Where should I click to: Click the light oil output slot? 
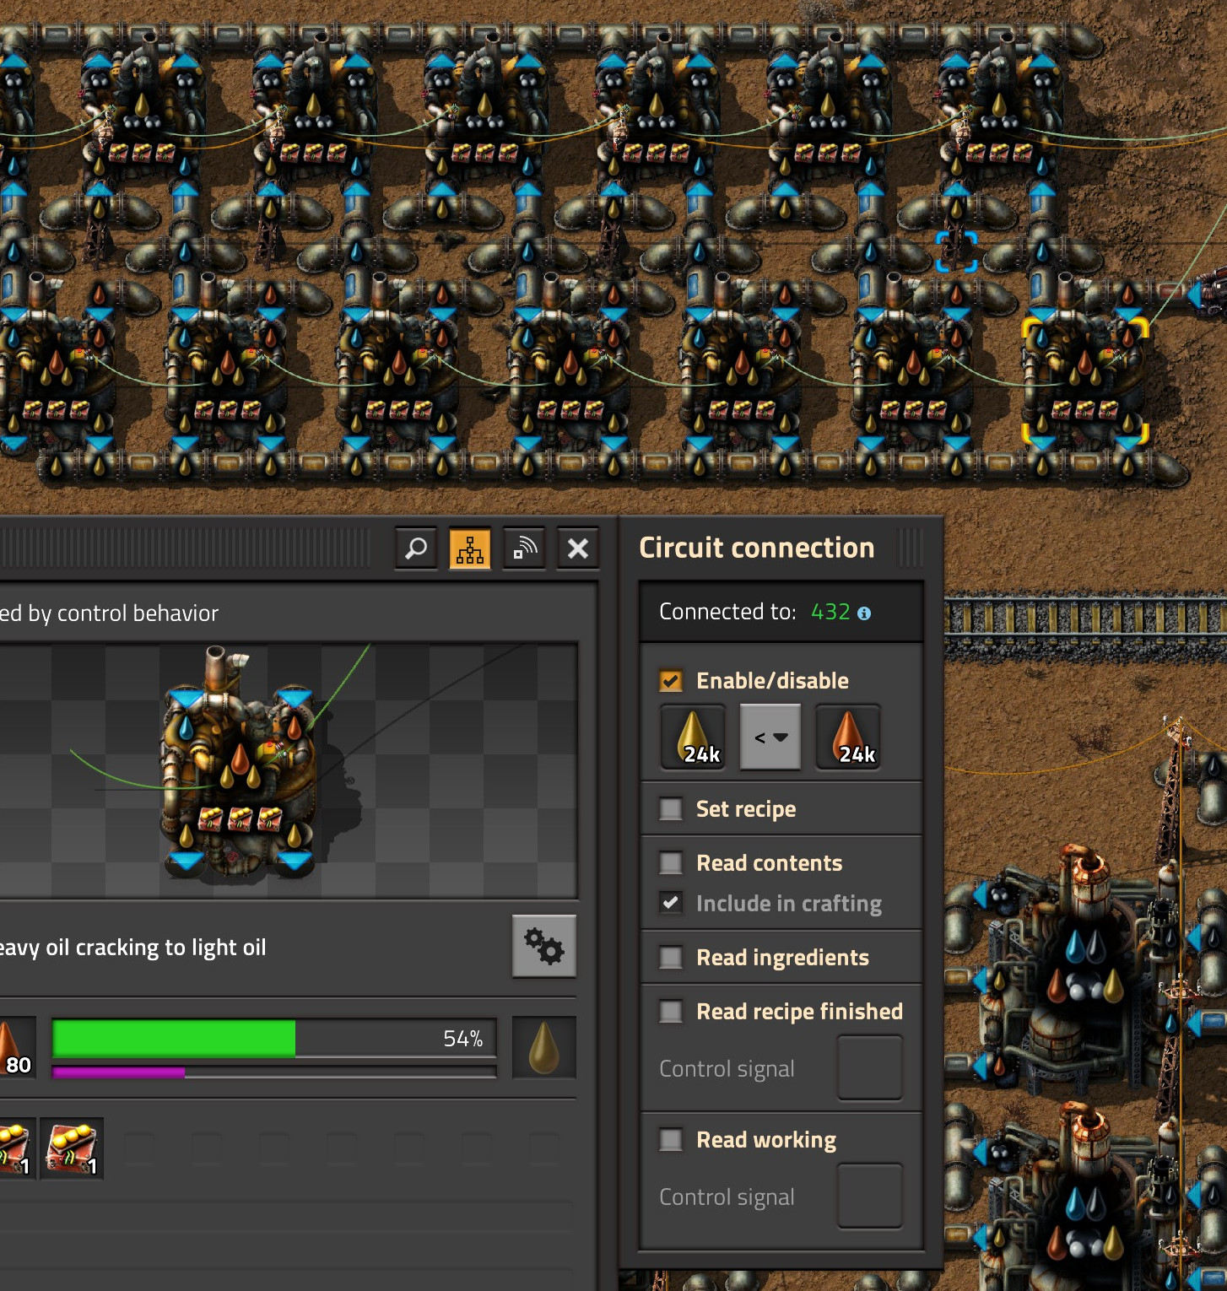click(544, 1047)
